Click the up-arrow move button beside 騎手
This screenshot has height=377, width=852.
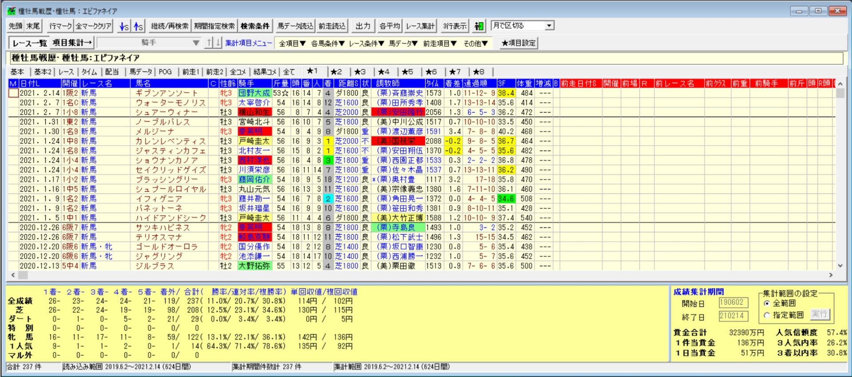pyautogui.click(x=209, y=43)
